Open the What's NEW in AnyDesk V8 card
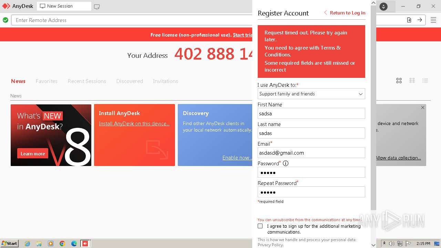This screenshot has height=248, width=441. point(51,135)
